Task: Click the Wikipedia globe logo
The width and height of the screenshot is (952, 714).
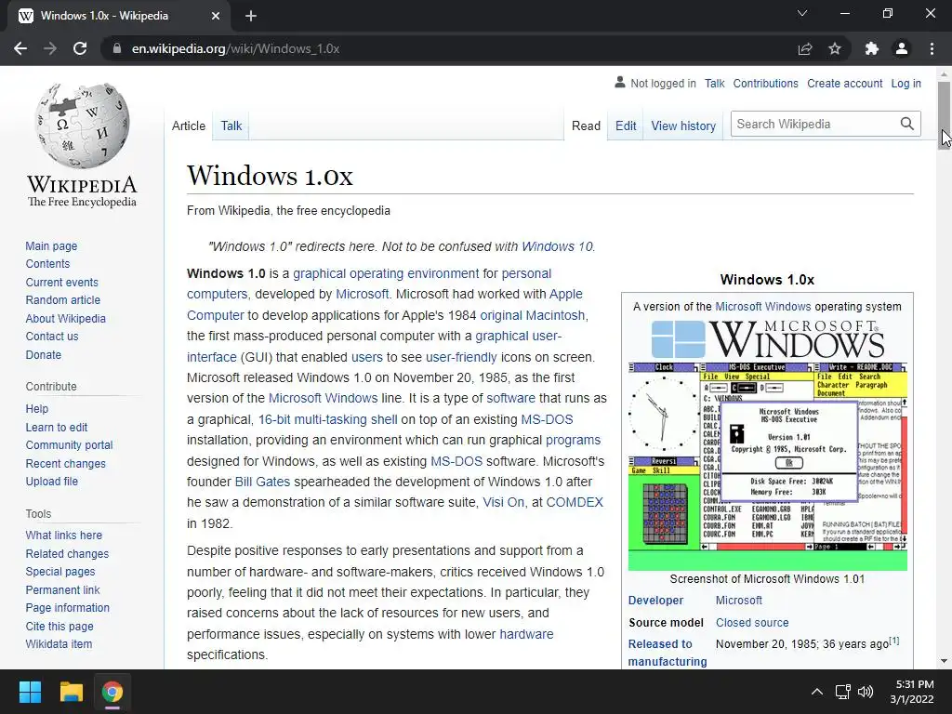Action: [82, 126]
